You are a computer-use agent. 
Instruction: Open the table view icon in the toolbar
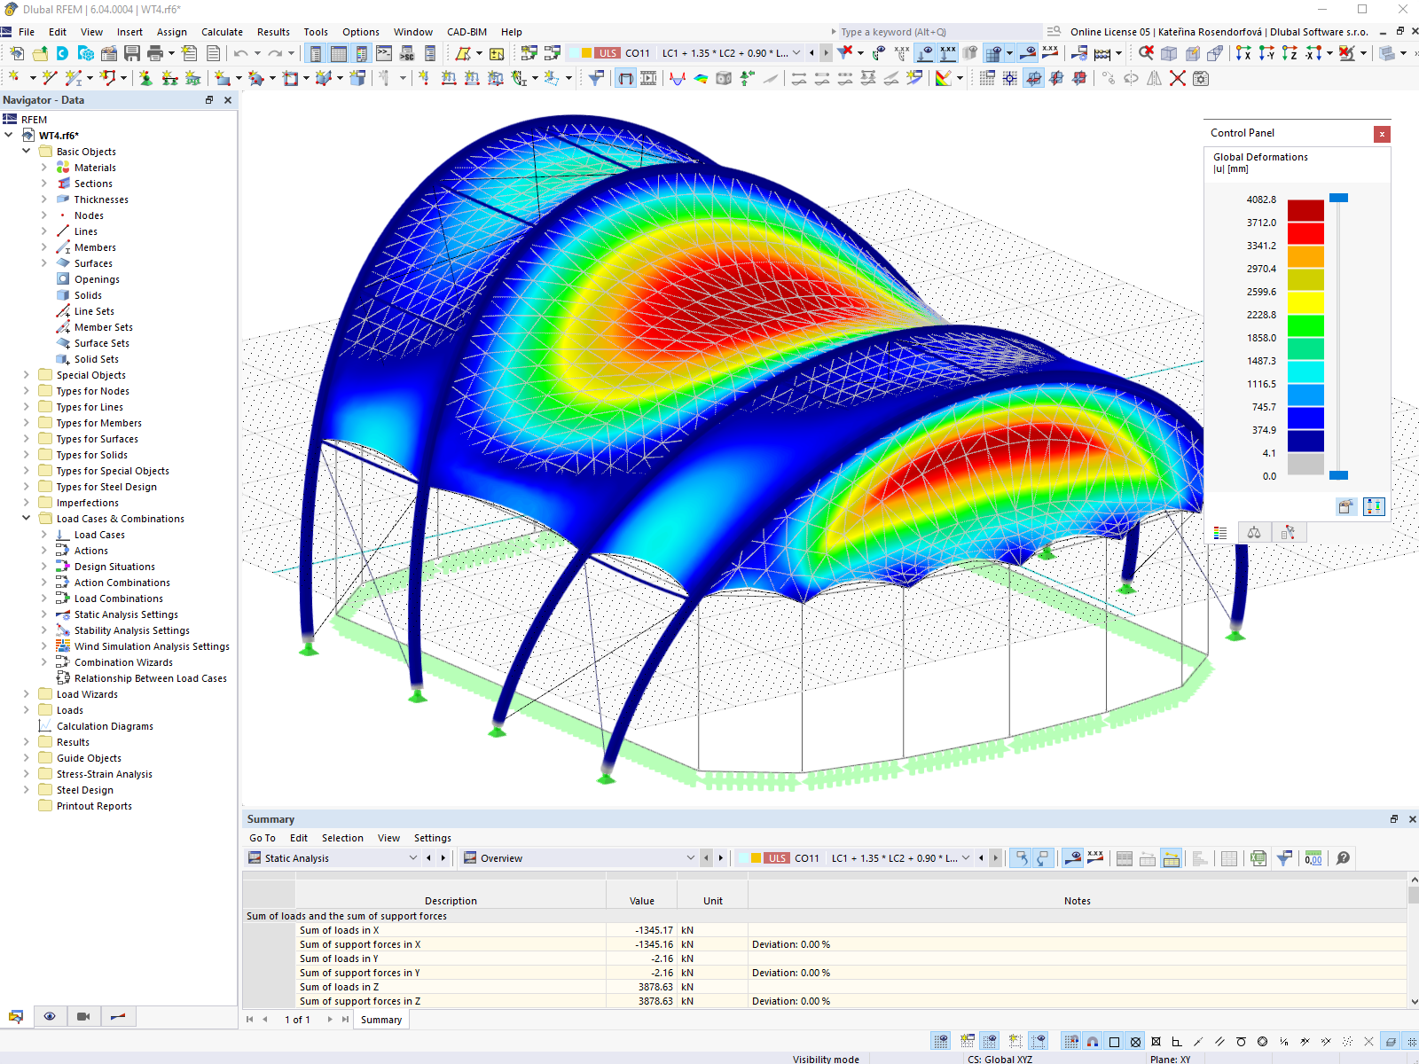coord(339,53)
